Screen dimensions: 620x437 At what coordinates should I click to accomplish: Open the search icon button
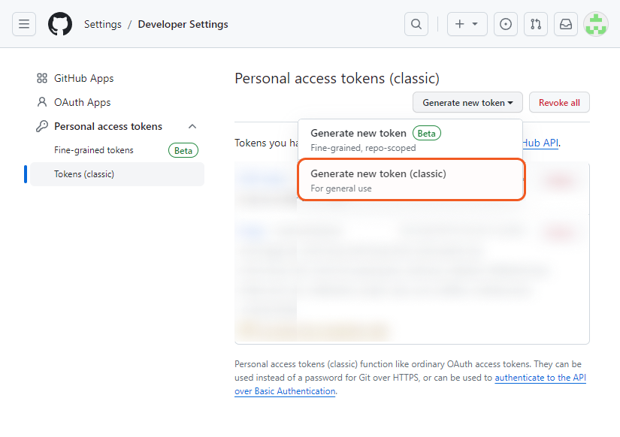pyautogui.click(x=416, y=24)
